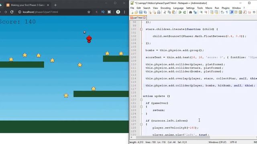
Task: Open the Tools menu
Action: pos(200,8)
